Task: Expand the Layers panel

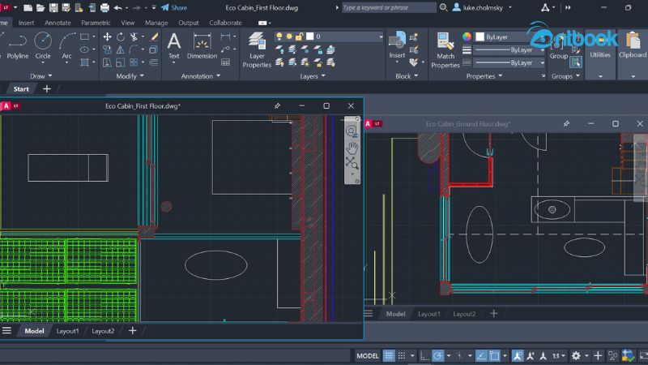Action: [312, 76]
